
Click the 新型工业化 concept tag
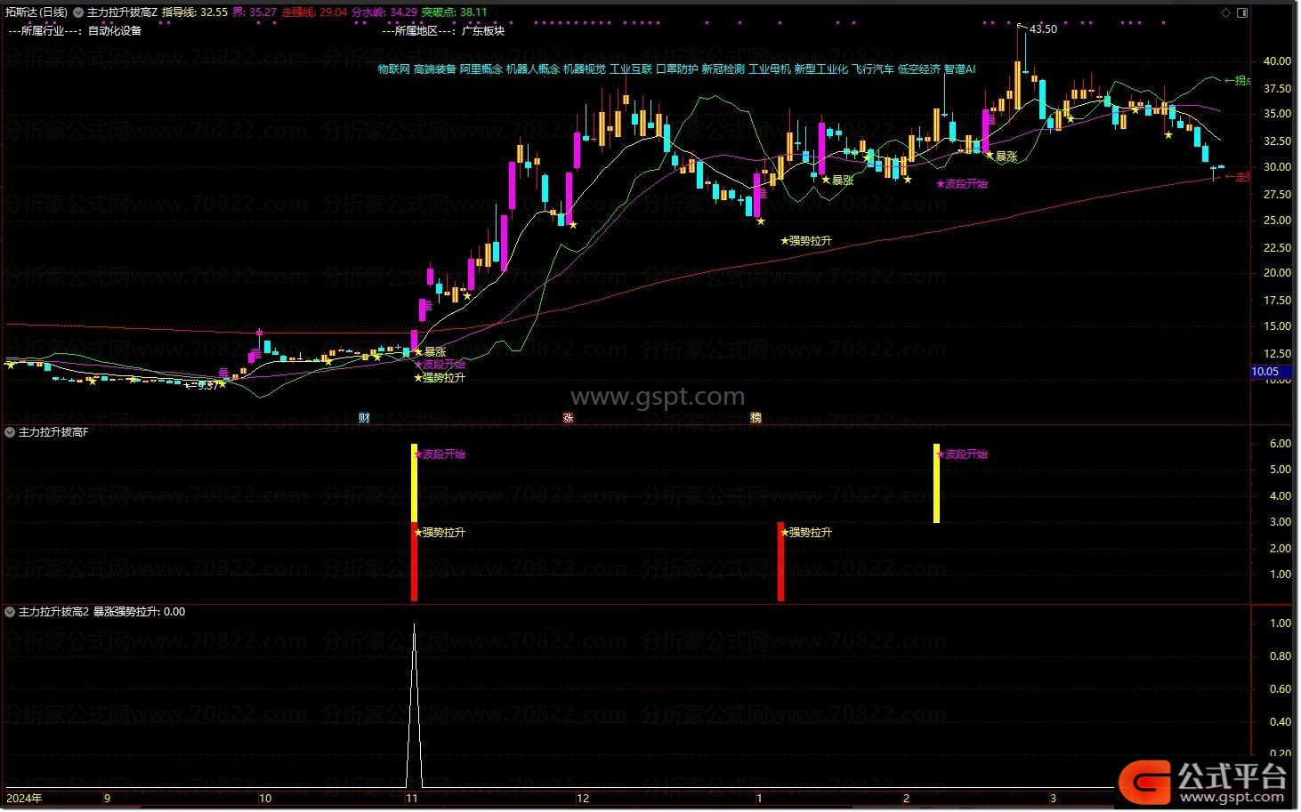point(820,68)
